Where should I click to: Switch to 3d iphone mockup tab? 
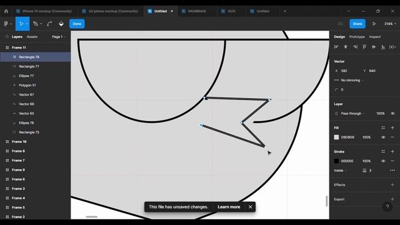click(110, 11)
